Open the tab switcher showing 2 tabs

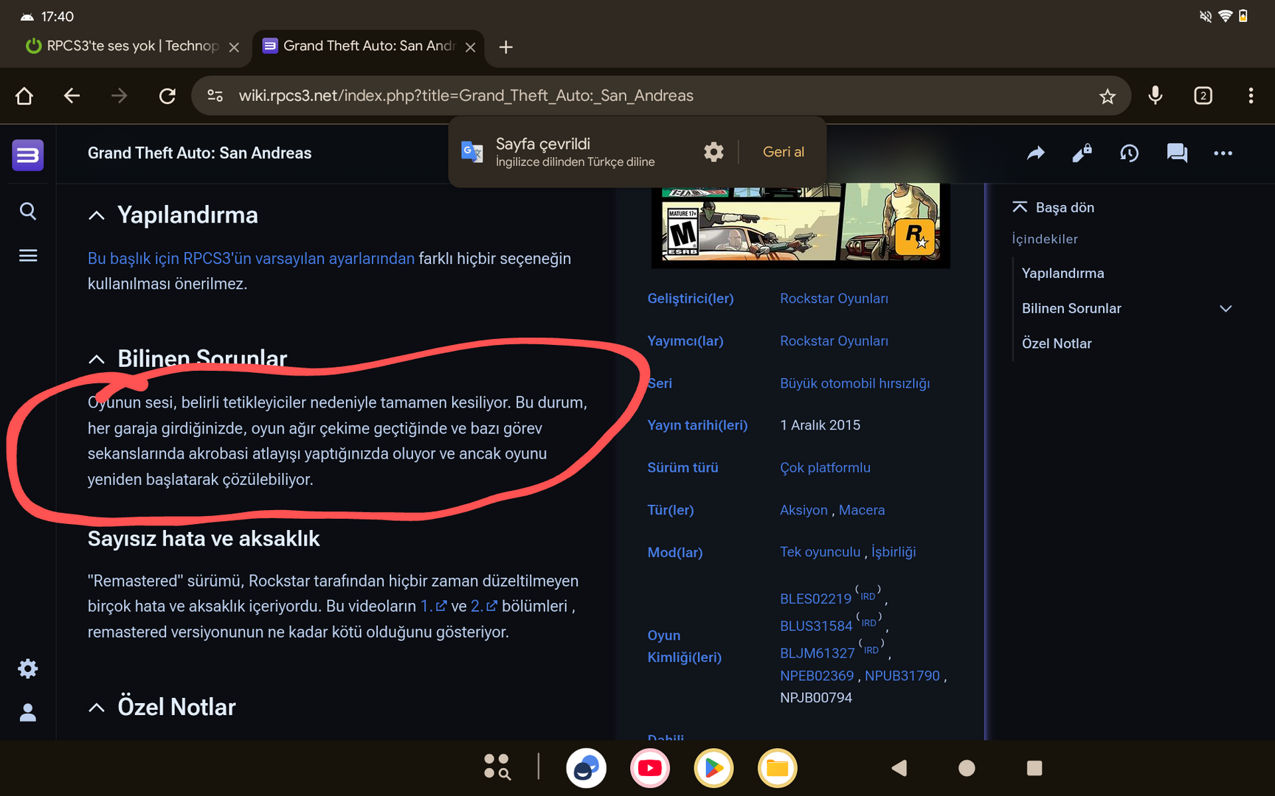point(1203,96)
